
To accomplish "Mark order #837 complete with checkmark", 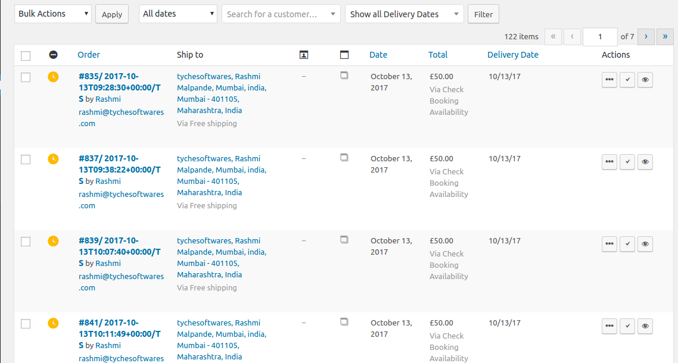I will pos(627,162).
